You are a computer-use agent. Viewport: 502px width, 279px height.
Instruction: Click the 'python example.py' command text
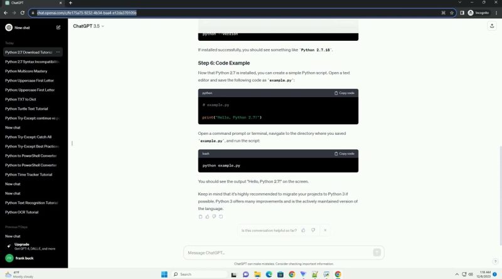[x=222, y=166]
